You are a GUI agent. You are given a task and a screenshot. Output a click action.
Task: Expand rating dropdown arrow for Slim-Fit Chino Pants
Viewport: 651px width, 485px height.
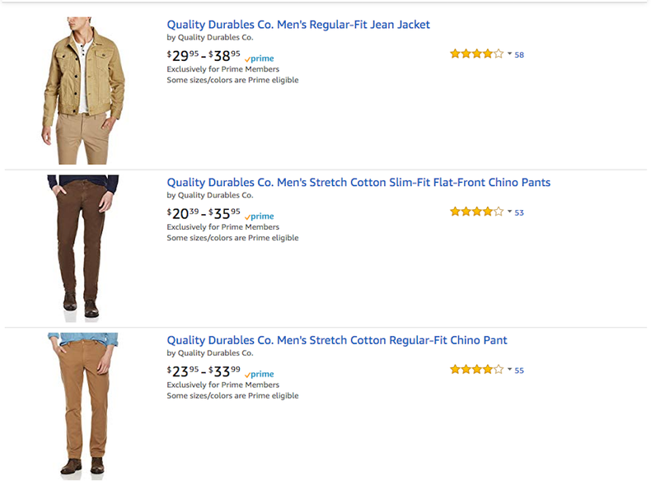pos(509,212)
